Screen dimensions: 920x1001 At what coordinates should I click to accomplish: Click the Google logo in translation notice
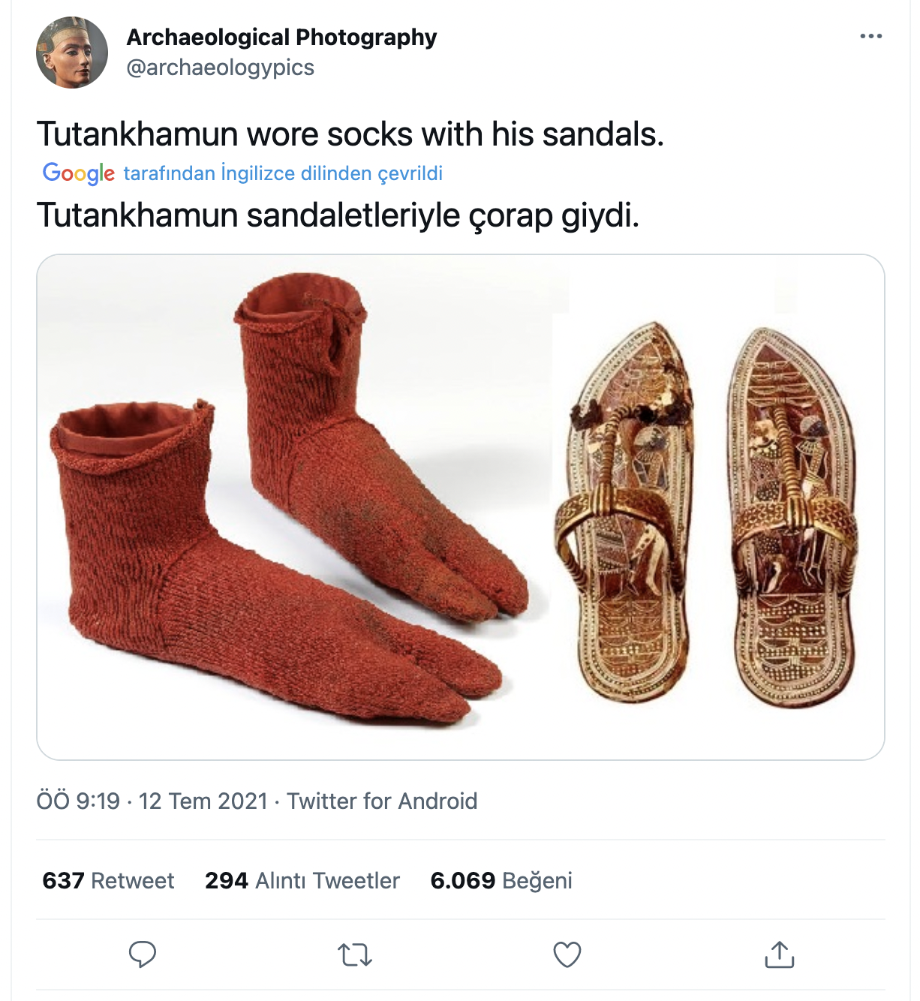(x=79, y=173)
